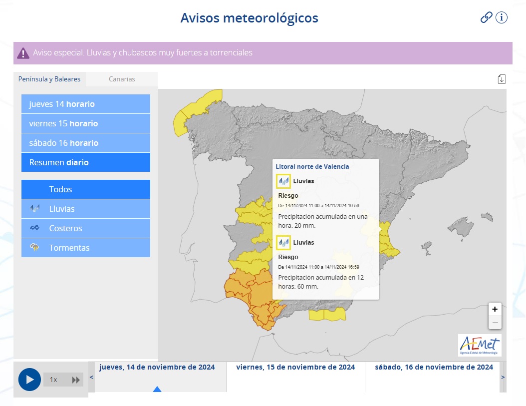526x406 pixels.
Task: Zoom out on the map
Action: [x=495, y=323]
